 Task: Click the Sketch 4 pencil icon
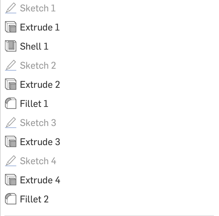click(x=11, y=161)
